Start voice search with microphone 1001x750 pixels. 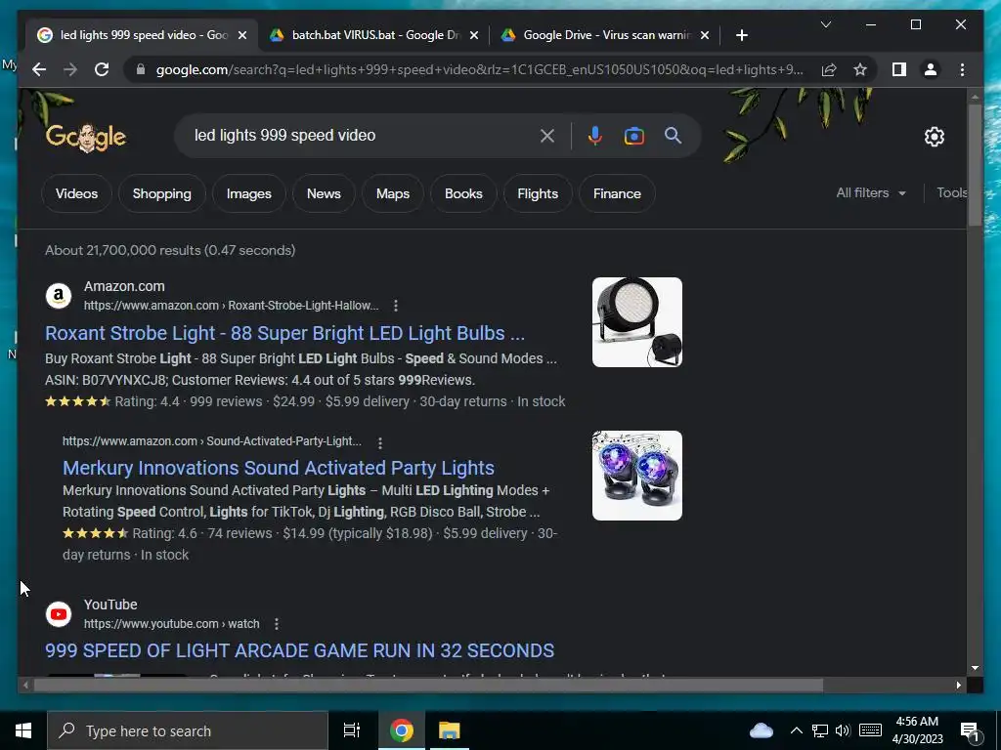coord(595,136)
